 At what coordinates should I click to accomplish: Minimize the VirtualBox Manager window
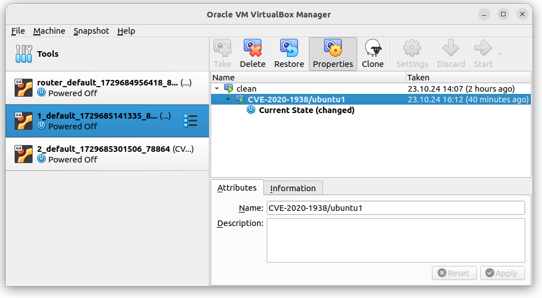(484, 14)
